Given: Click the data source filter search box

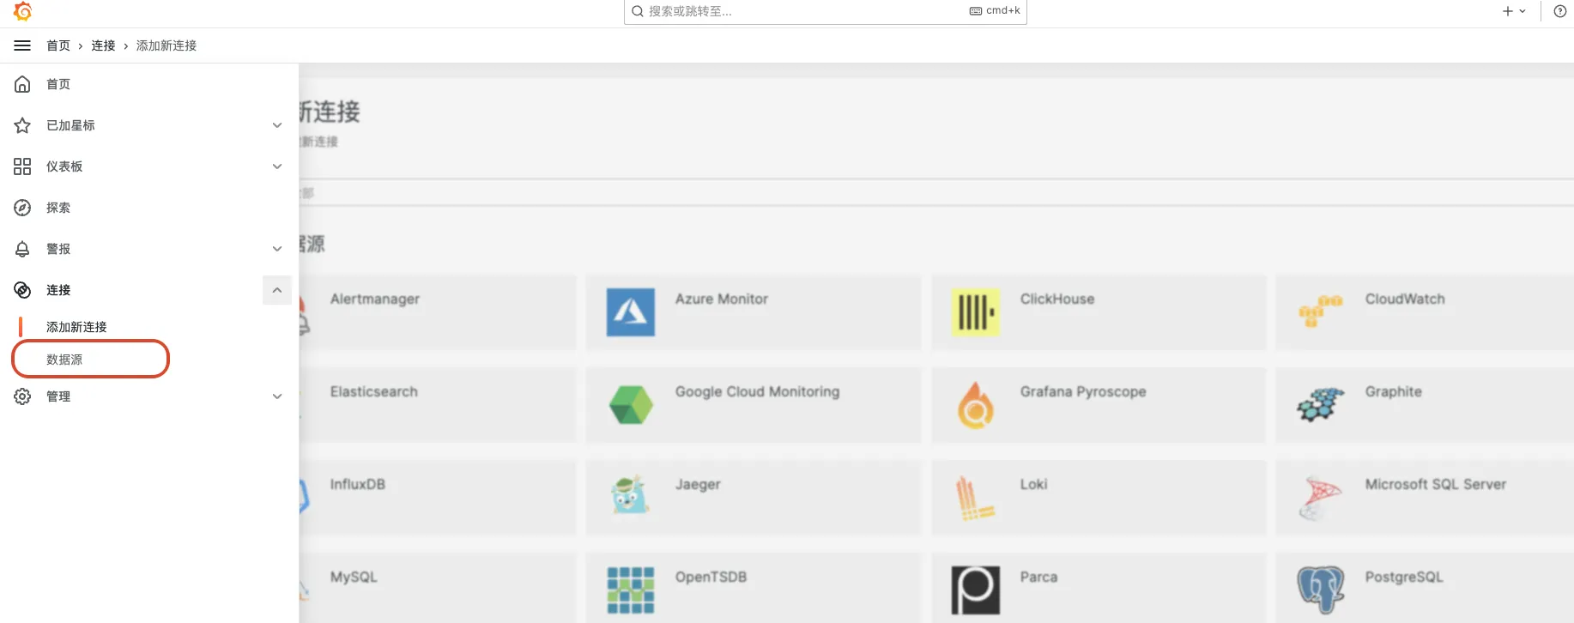Looking at the screenshot, I should point(936,192).
